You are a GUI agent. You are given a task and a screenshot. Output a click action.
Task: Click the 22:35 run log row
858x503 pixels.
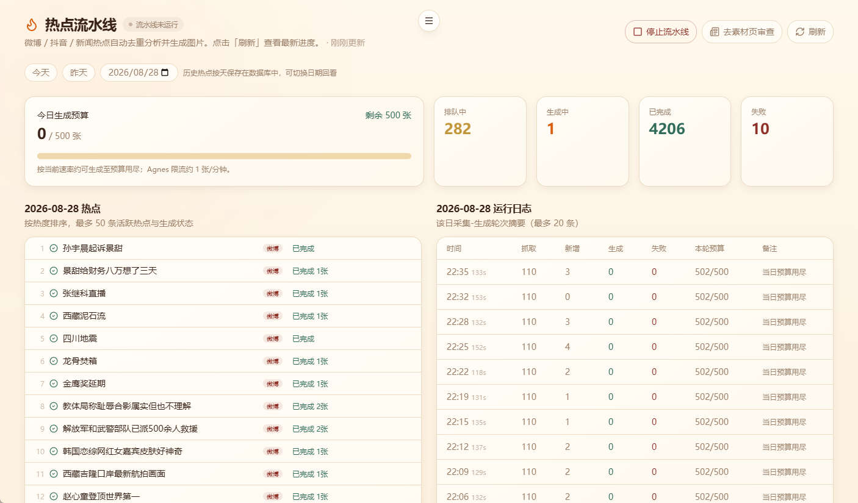pyautogui.click(x=635, y=272)
